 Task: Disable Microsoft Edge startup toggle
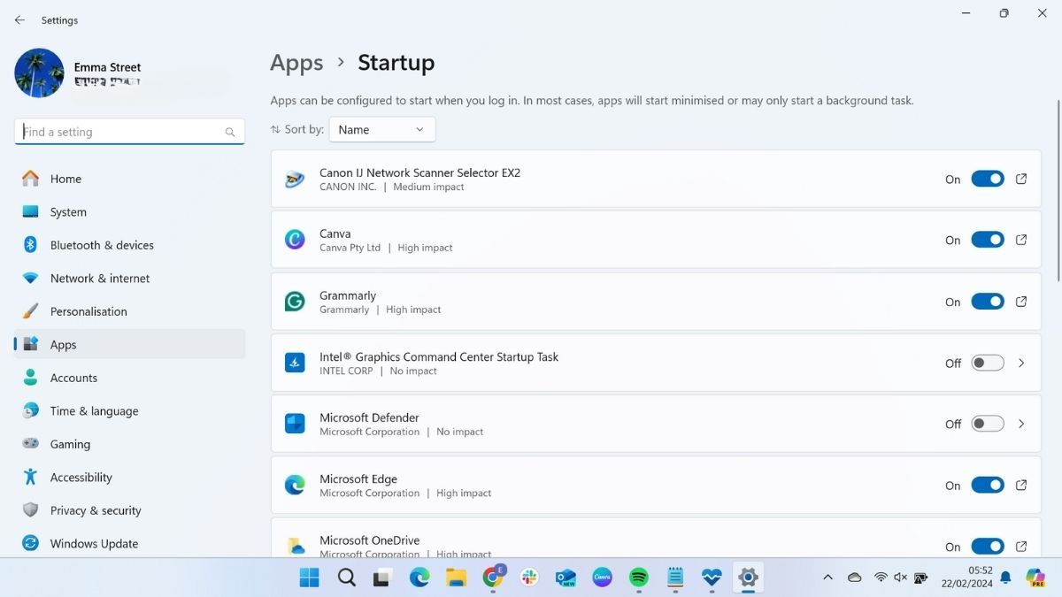[987, 485]
